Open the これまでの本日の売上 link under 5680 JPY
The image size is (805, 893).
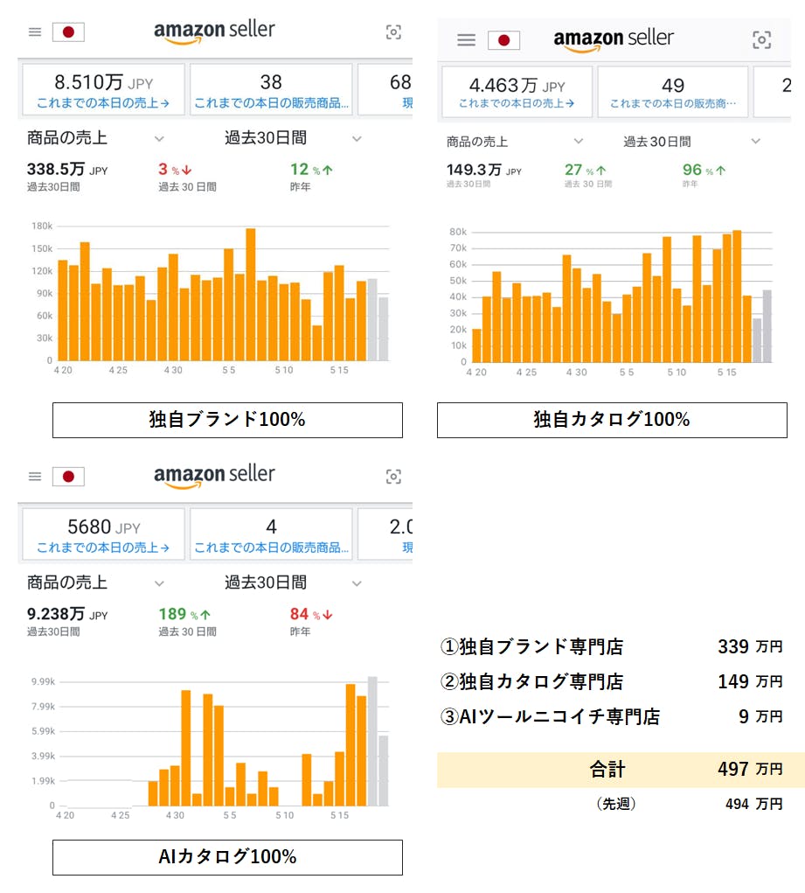103,548
